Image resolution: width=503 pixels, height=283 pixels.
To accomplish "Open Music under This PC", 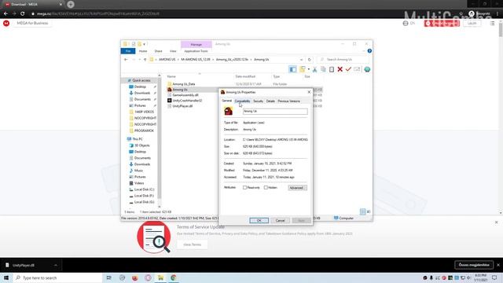I will [138, 171].
